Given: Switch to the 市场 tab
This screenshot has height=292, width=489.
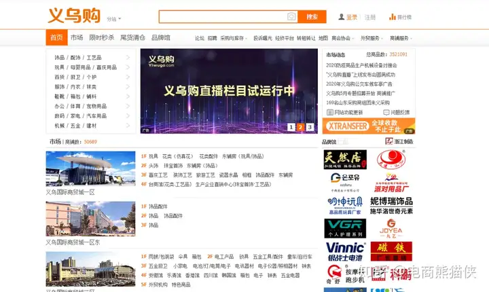Looking at the screenshot, I should (77, 37).
